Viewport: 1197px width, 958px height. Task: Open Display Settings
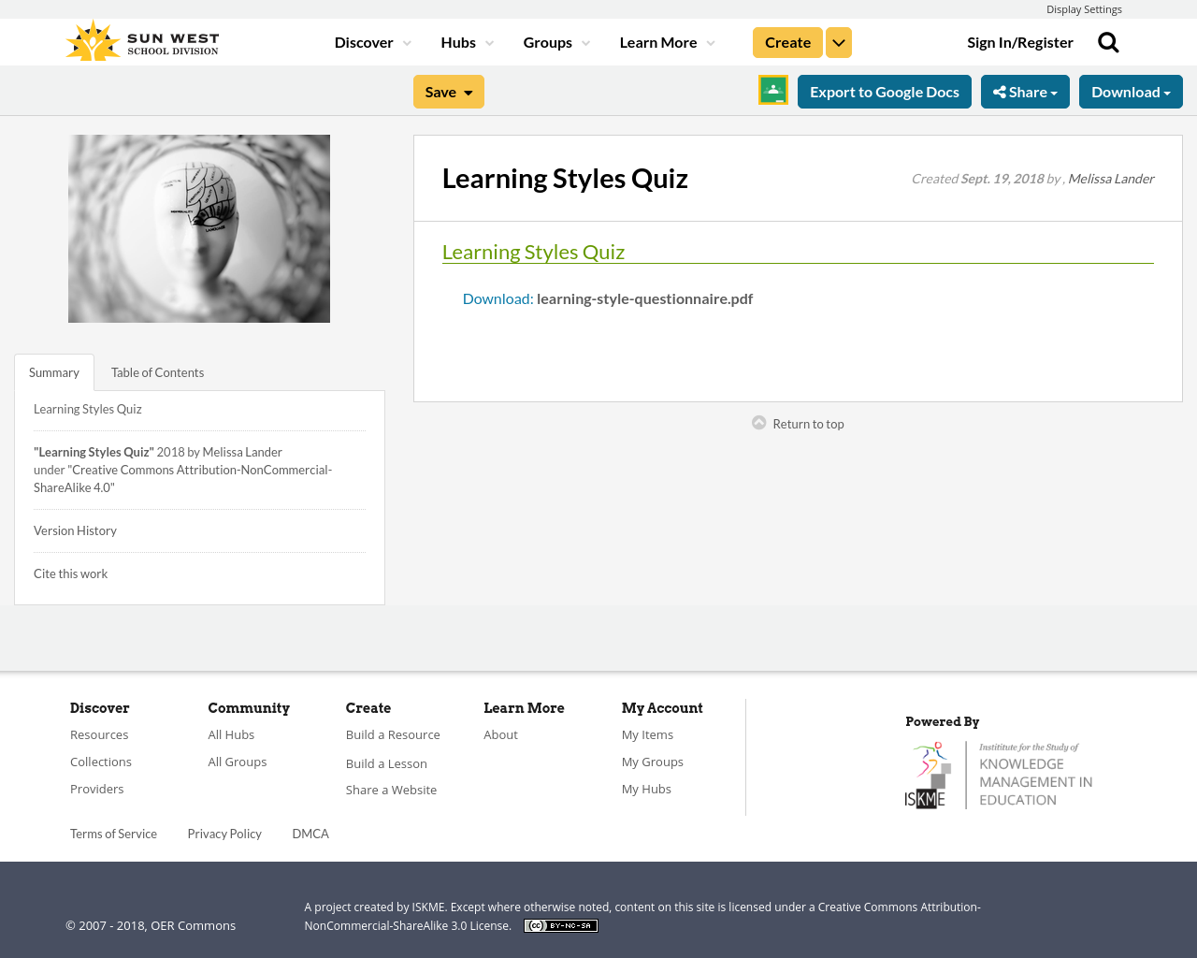(x=1084, y=8)
